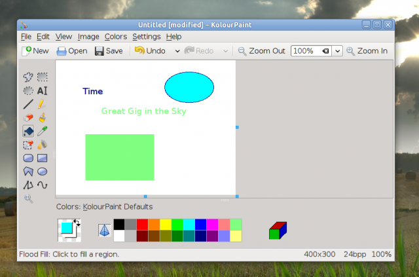Select the Flood Fill tool
419x277 pixels.
pos(28,131)
